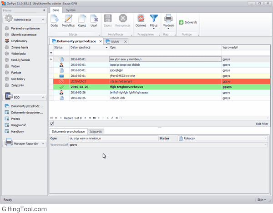
Task: Click the Dodaj (add) ribbon icon
Action: coord(54,20)
